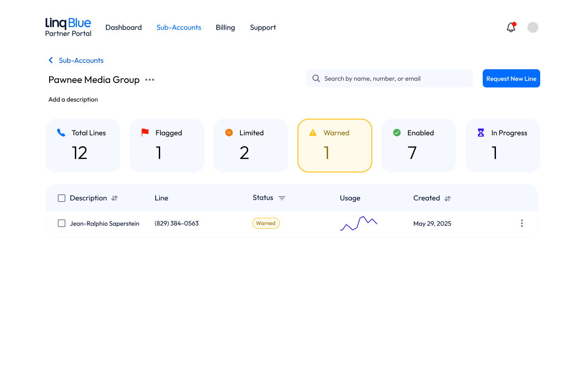Click the back chevron beside Sub-Accounts
The width and height of the screenshot is (584, 379).
pos(51,60)
